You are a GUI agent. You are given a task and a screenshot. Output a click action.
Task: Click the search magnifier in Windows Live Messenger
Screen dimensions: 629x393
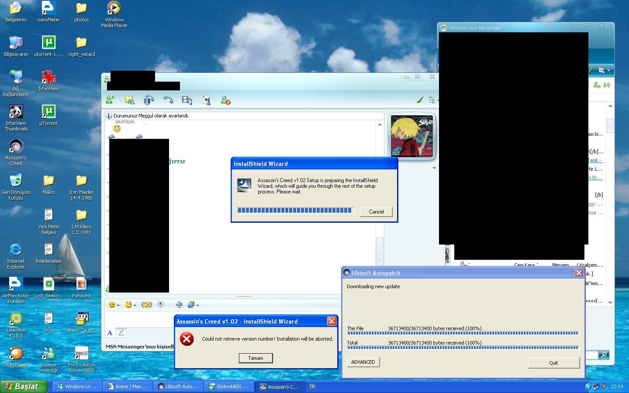pyautogui.click(x=604, y=355)
